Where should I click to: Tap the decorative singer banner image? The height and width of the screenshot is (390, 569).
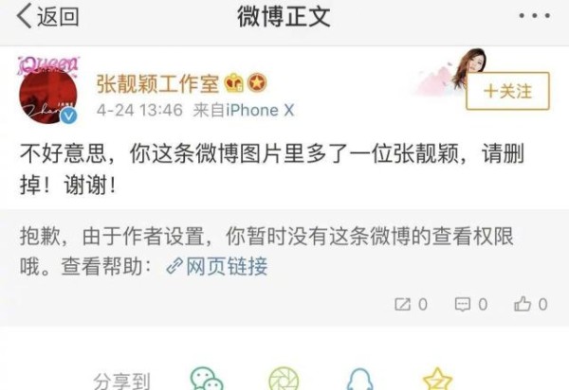451,73
